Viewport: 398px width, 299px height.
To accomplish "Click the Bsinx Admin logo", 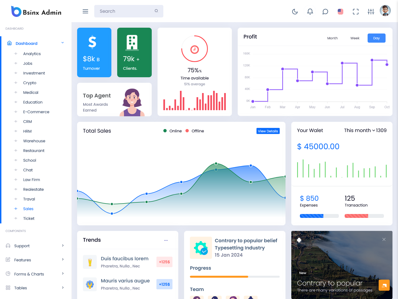I will (36, 11).
